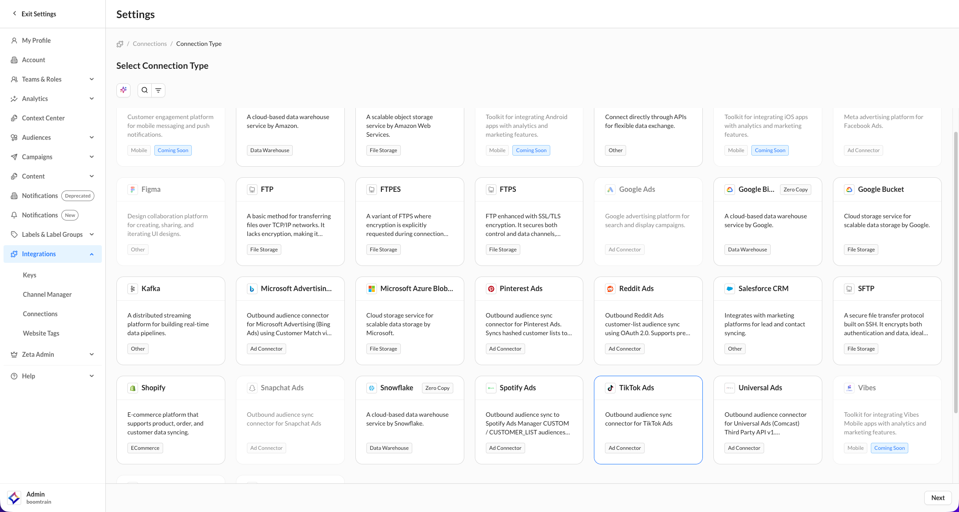Open deprecated Notifications sidebar item
959x512 pixels.
[x=52, y=196]
